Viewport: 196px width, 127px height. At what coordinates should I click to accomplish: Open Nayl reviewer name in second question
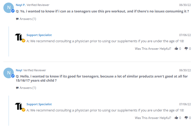click(19, 70)
